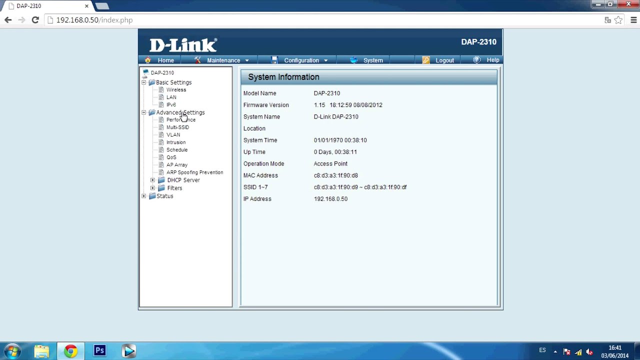Open the IPv6 settings page
Screen dimensions: 640x360
[x=171, y=105]
